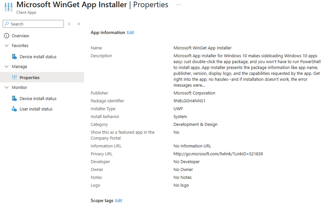Image resolution: width=333 pixels, height=204 pixels.
Task: Click the User install status icon
Action: (x=14, y=109)
